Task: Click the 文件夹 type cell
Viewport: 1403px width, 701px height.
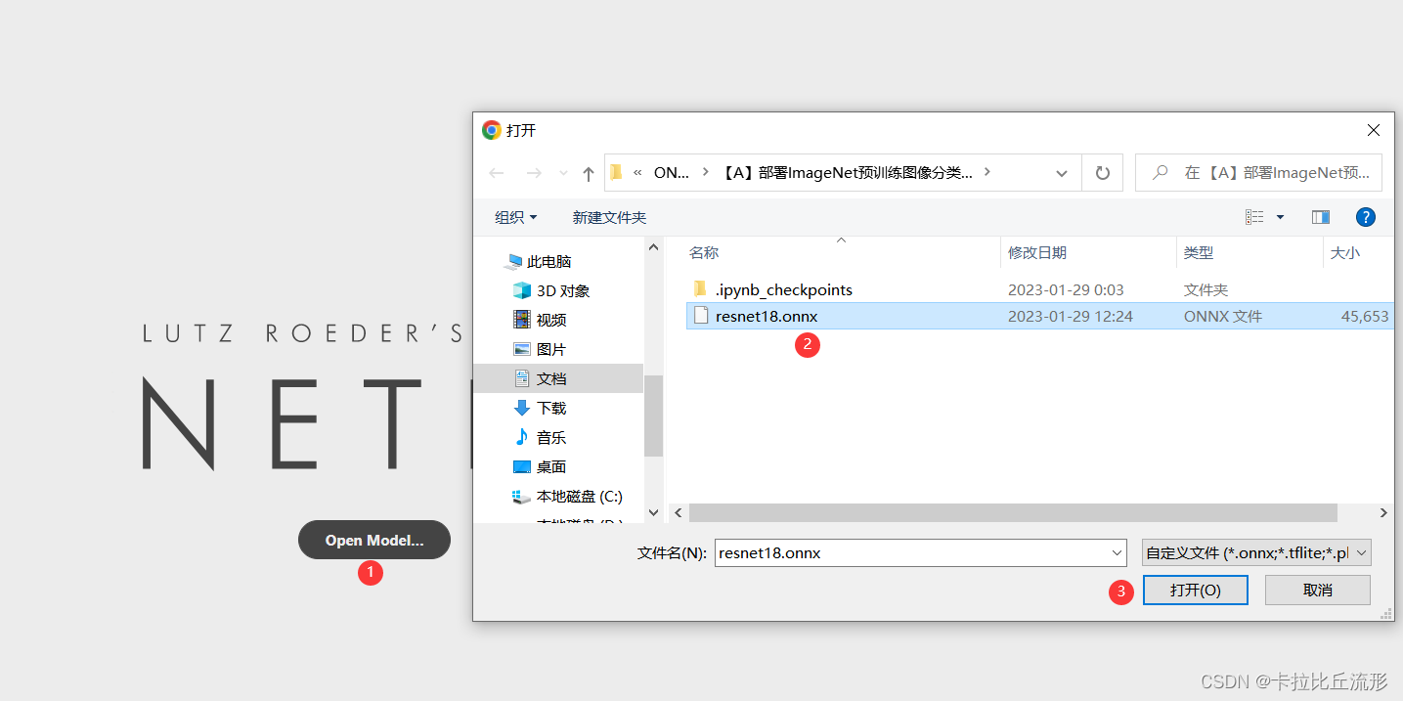Action: (x=1206, y=289)
